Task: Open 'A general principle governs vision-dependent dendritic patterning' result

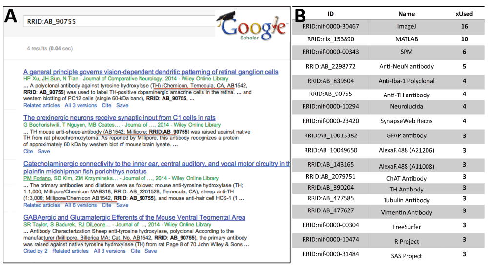Action: [x=151, y=72]
